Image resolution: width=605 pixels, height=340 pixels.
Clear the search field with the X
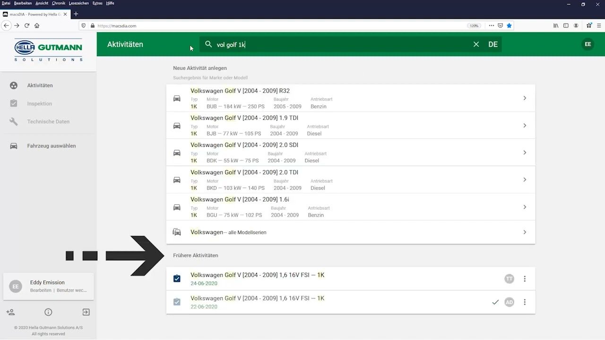click(476, 44)
